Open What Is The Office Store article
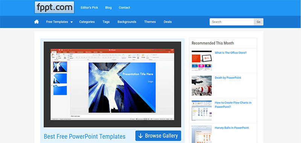This screenshot has height=143, width=301. tap(231, 53)
